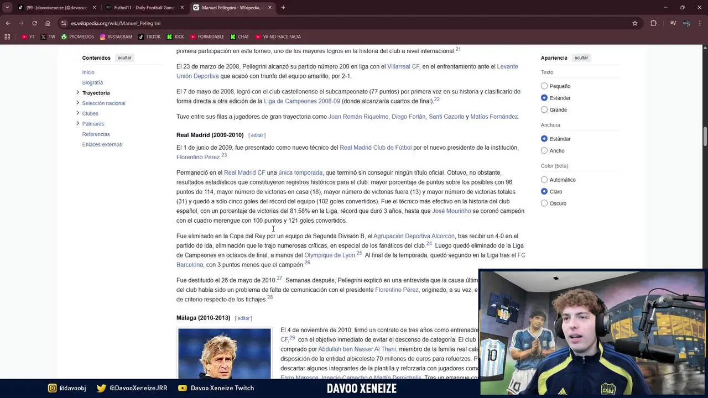The image size is (708, 398).
Task: Go to Inicio in contents
Action: [88, 72]
